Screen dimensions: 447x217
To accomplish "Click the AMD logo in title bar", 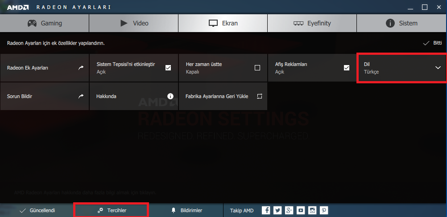I will pos(18,8).
